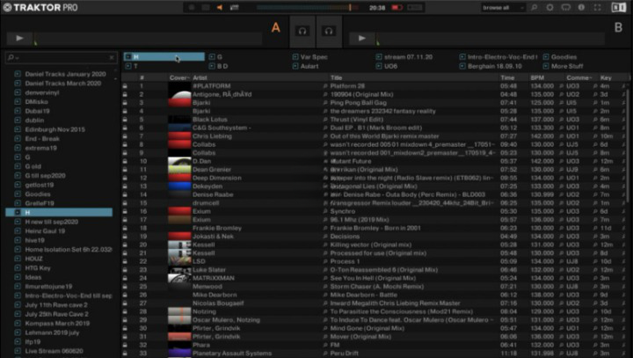Toggle headphone cue for deck B
633x358 pixels.
click(329, 31)
